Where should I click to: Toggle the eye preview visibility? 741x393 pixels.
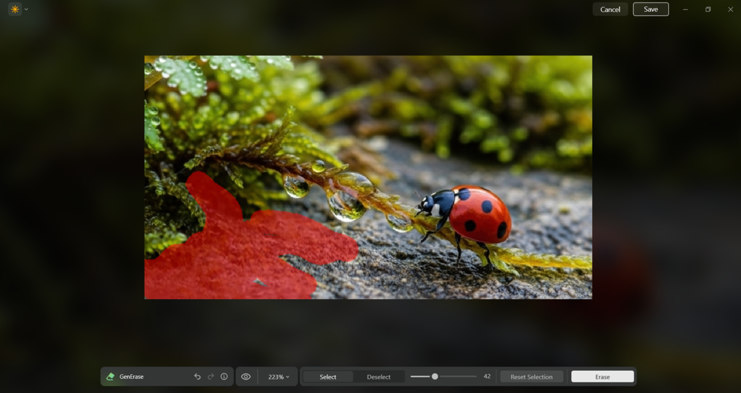246,376
